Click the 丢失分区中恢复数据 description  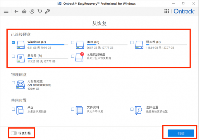pos(99,58)
